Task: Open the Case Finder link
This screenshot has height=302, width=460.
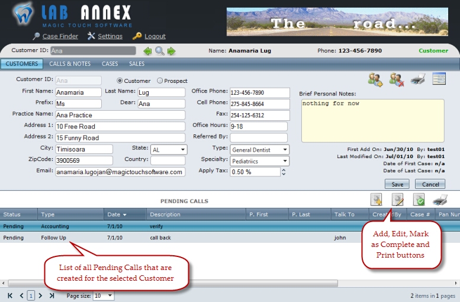Action: (60, 36)
